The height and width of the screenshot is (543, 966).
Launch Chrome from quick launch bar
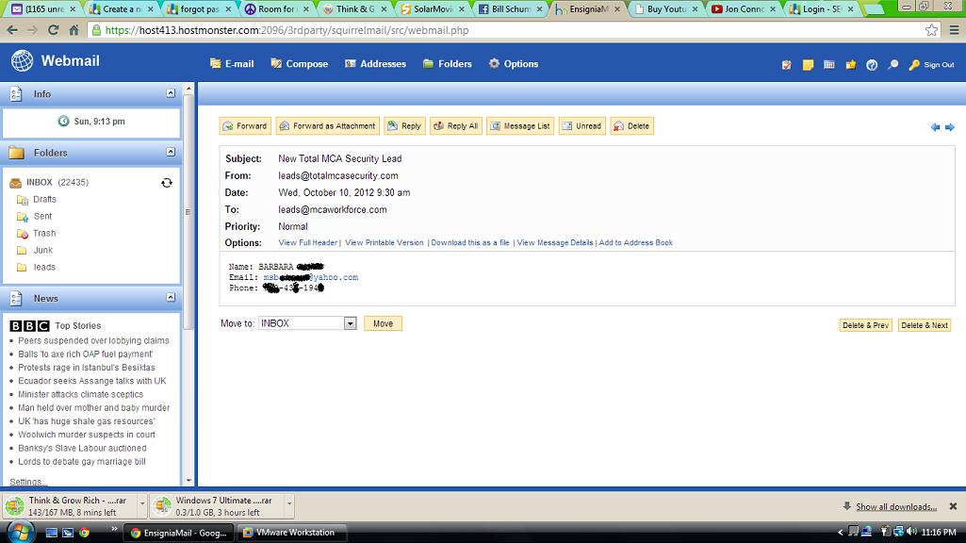[85, 533]
